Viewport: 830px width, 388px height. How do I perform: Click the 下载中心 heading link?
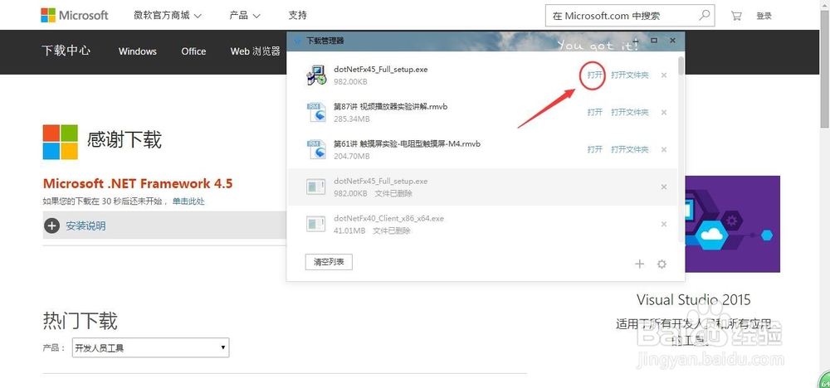click(66, 51)
